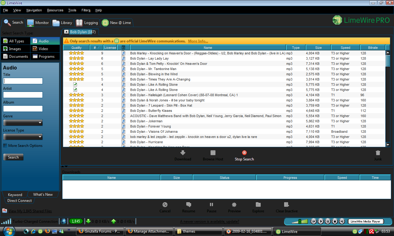Adjust the media player volume slider
The width and height of the screenshot is (394, 236).
(x=299, y=221)
